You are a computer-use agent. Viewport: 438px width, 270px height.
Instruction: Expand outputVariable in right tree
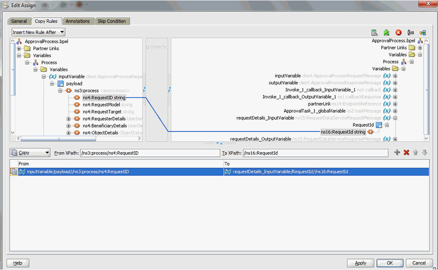tap(395, 83)
